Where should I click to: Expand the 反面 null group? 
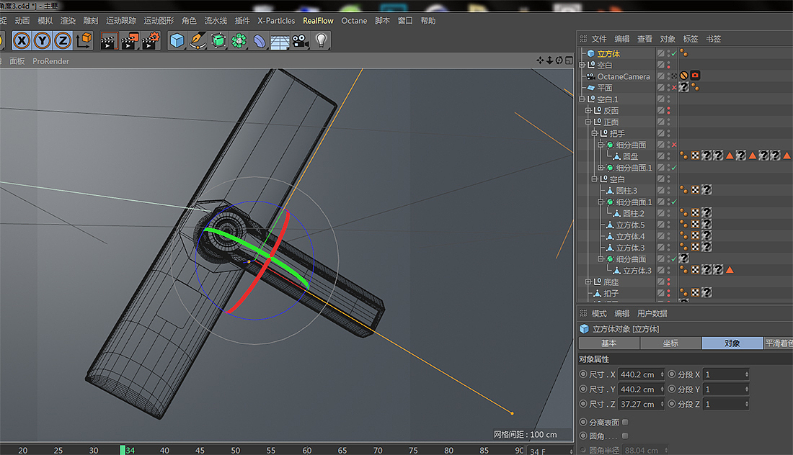[588, 111]
